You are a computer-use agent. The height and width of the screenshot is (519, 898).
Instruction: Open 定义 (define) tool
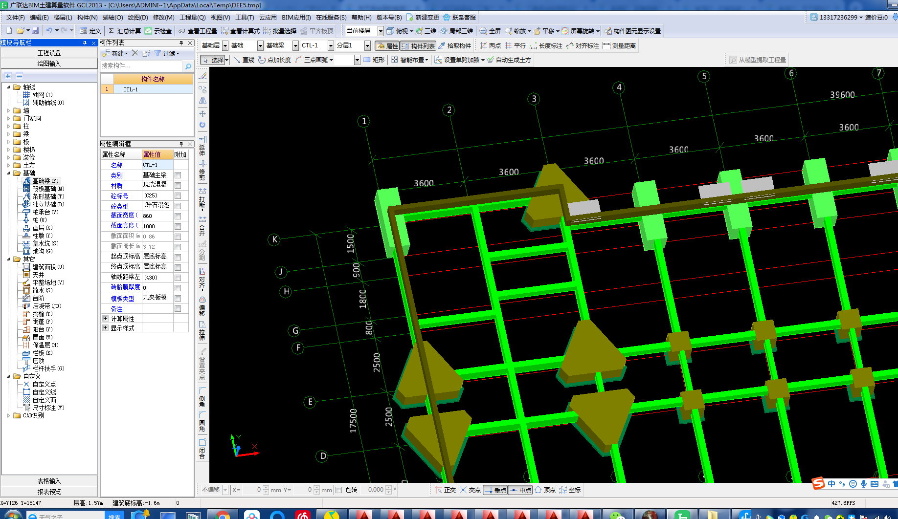click(x=90, y=31)
